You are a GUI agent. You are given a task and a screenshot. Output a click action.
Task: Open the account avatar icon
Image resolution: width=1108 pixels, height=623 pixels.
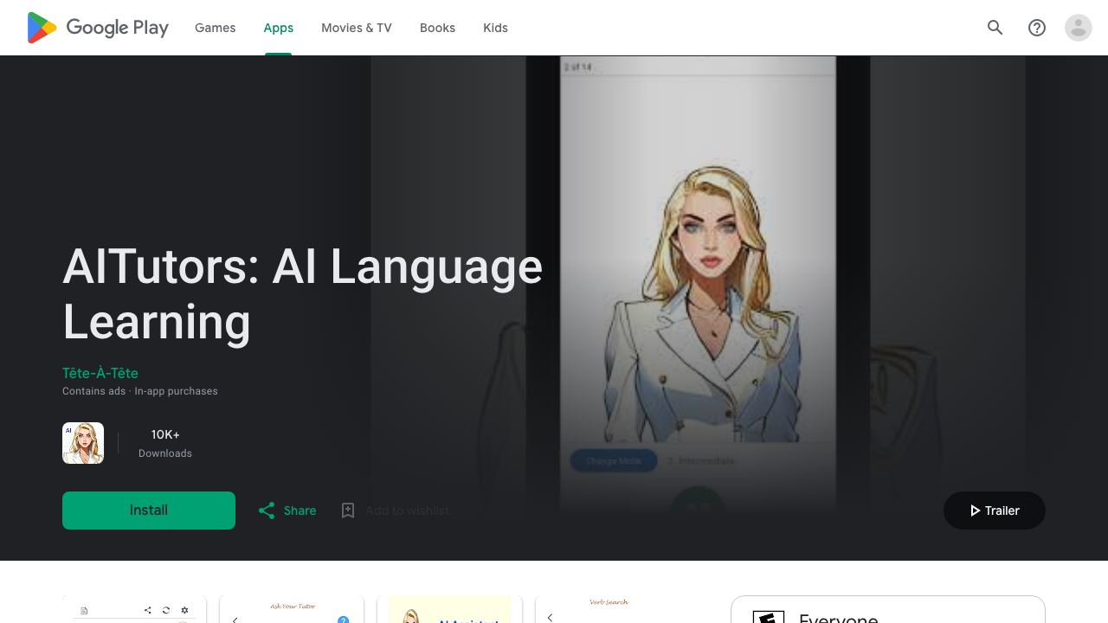pyautogui.click(x=1079, y=28)
